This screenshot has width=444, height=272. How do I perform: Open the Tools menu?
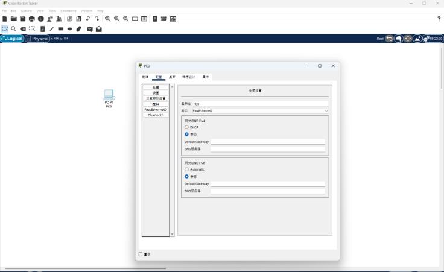pos(52,11)
